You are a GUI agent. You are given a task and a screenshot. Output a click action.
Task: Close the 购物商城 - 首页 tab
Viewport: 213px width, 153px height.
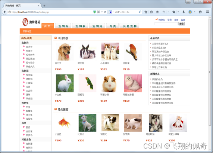click(x=38, y=6)
